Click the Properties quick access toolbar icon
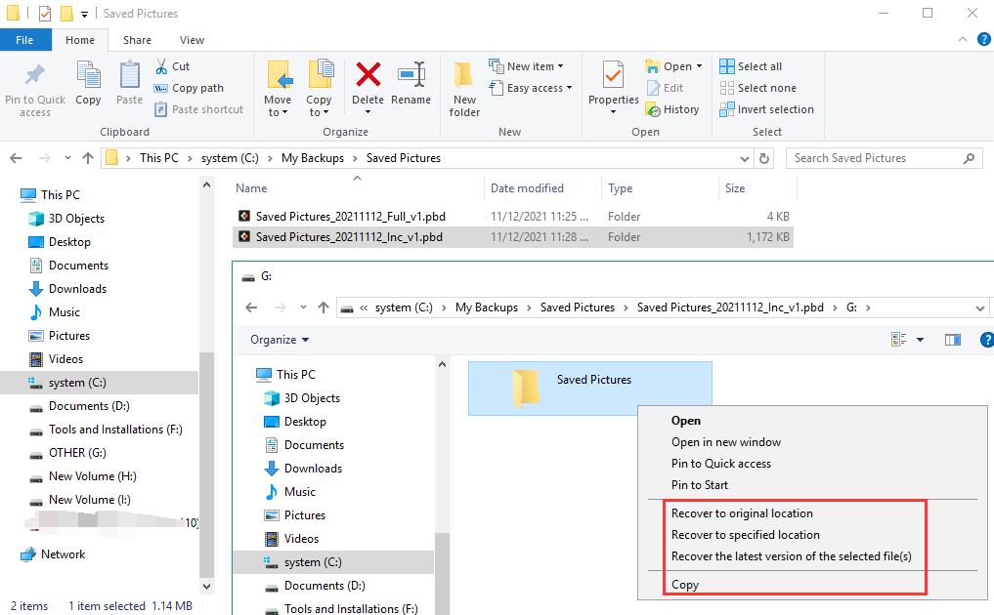This screenshot has height=615, width=994. [x=45, y=14]
